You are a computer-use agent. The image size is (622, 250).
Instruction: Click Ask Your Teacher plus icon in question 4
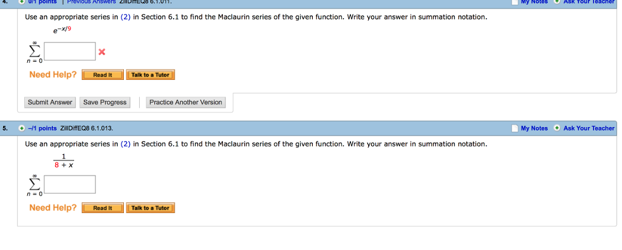click(558, 2)
